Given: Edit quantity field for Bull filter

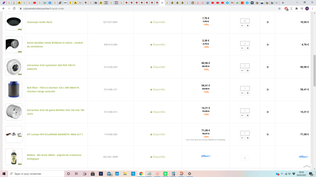Looking at the screenshot, I should coord(245,88).
